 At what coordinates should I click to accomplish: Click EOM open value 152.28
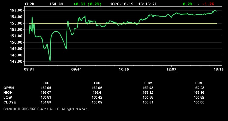click(x=199, y=88)
